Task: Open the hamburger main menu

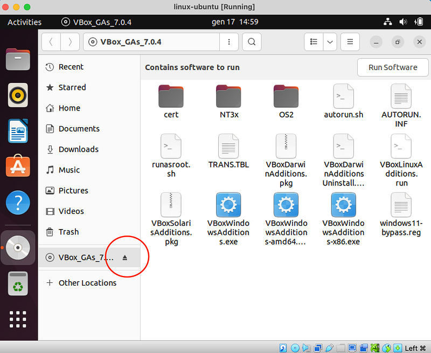Action: (350, 42)
